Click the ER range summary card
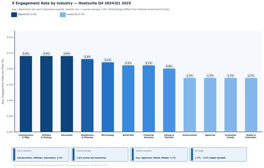This screenshot has width=264, height=168. 218,154
